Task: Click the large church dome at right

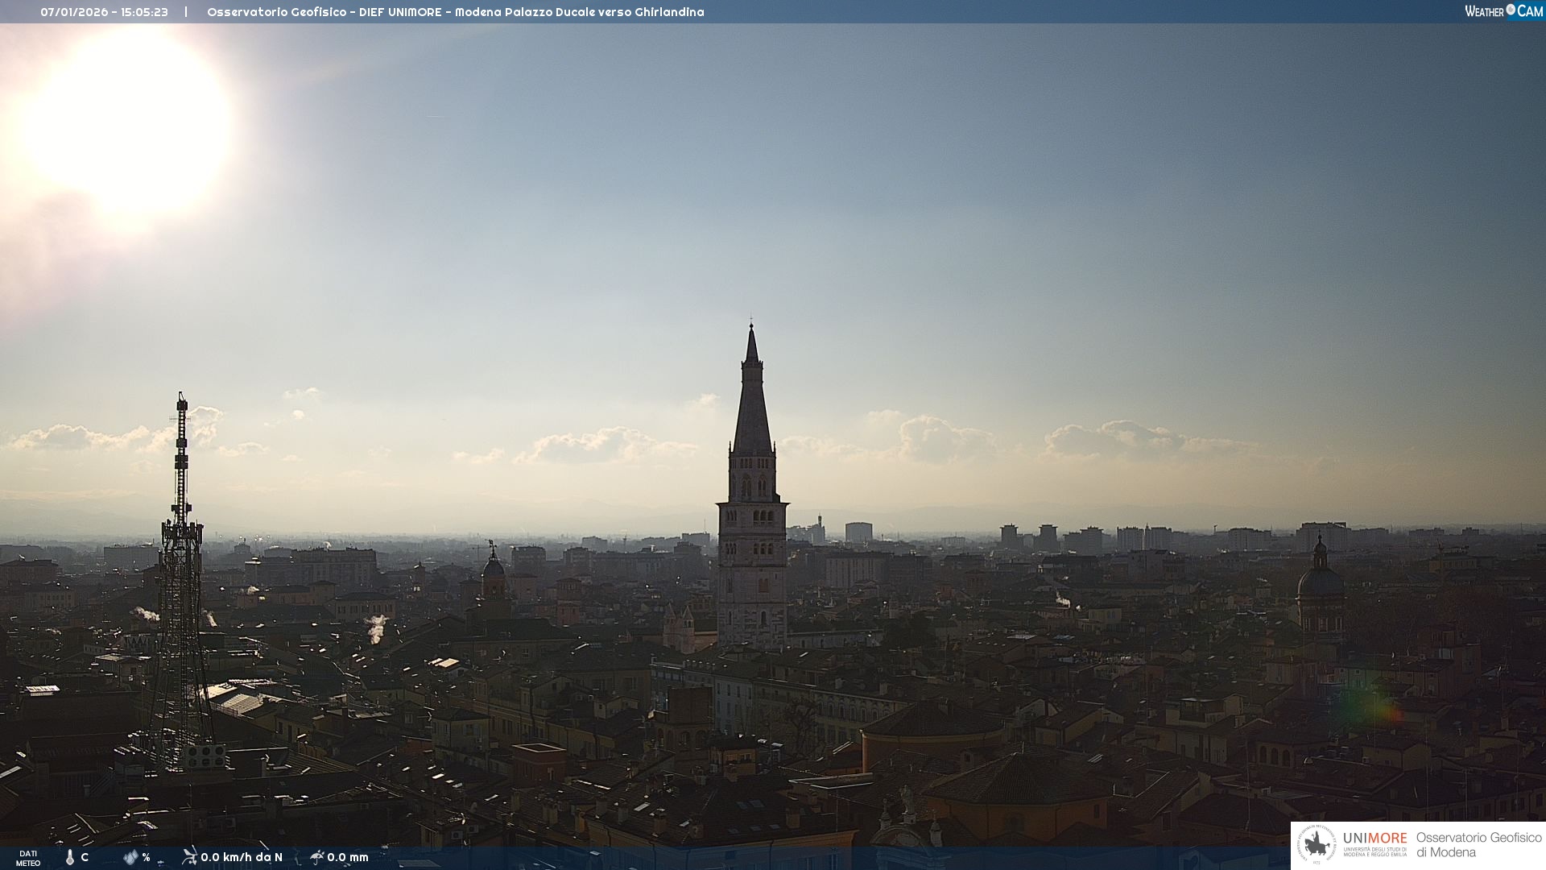Action: tap(1320, 582)
